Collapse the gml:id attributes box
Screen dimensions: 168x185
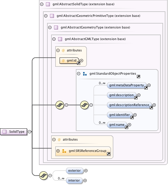pos(58,50)
